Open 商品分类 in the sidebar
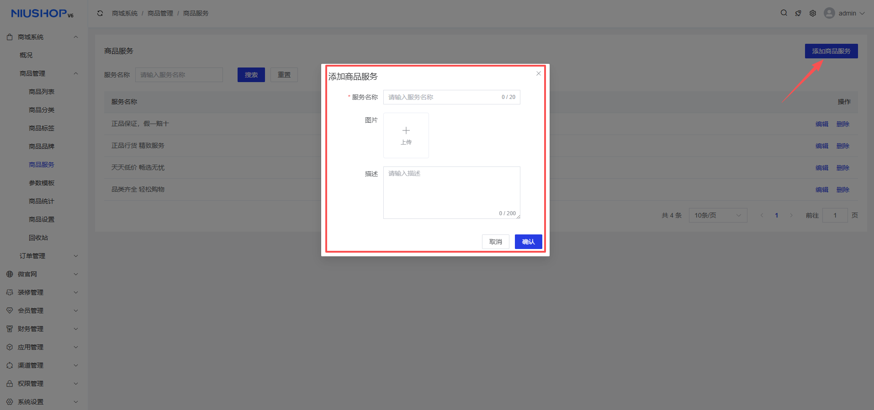The image size is (874, 410). 42,110
